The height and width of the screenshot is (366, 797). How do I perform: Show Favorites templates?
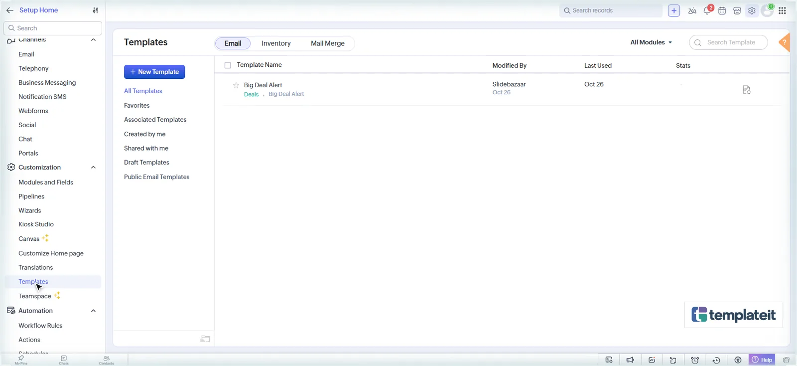click(137, 106)
